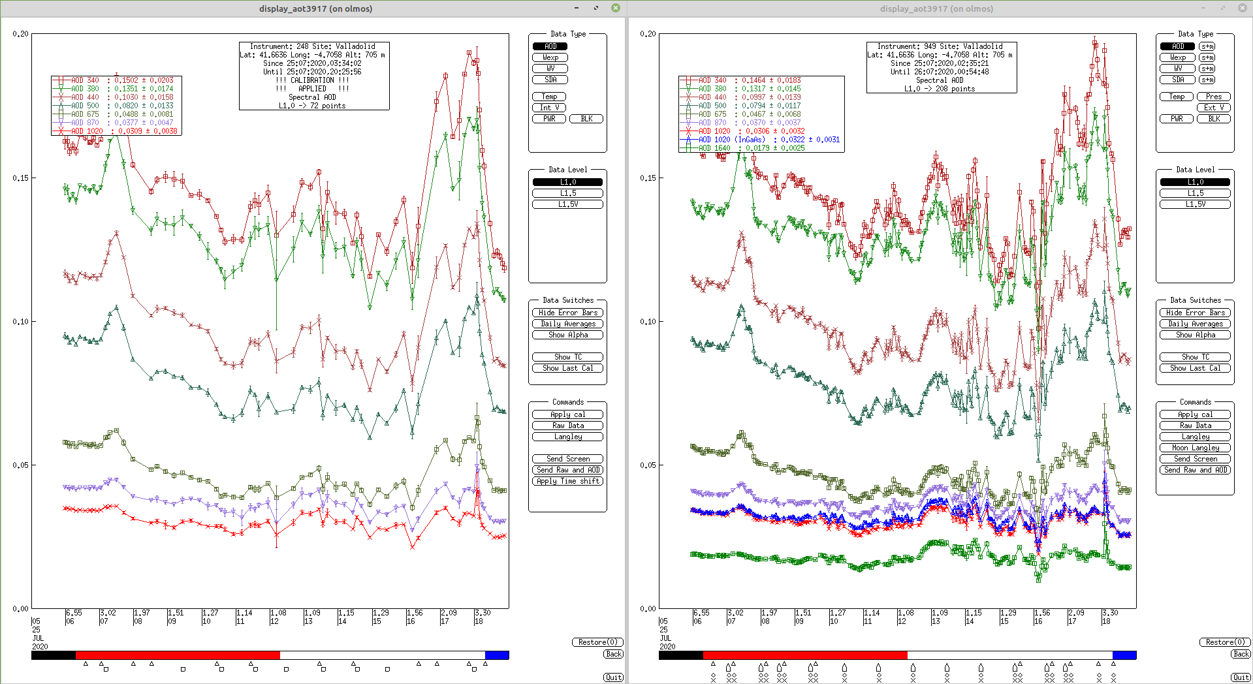This screenshot has width=1253, height=684.
Task: Click Restore(0) in left window
Action: [x=597, y=642]
